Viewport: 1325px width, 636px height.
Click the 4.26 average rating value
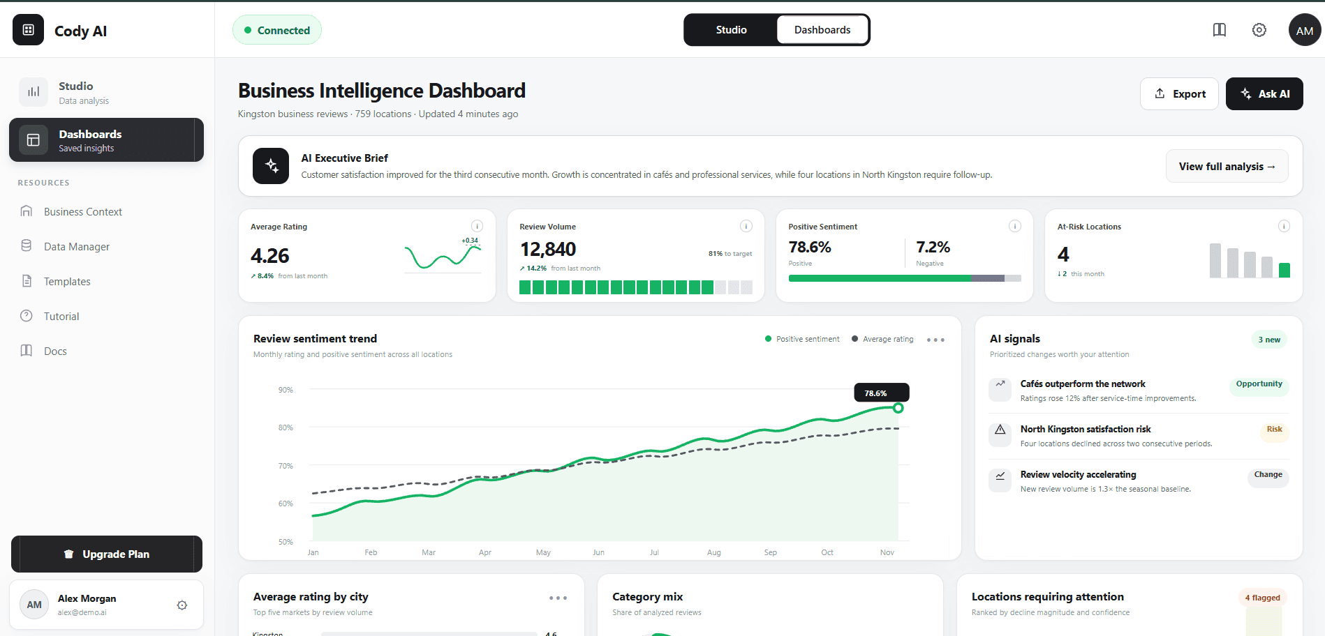(269, 256)
